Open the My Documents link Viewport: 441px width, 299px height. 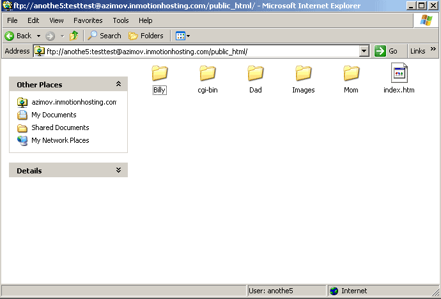coord(54,115)
